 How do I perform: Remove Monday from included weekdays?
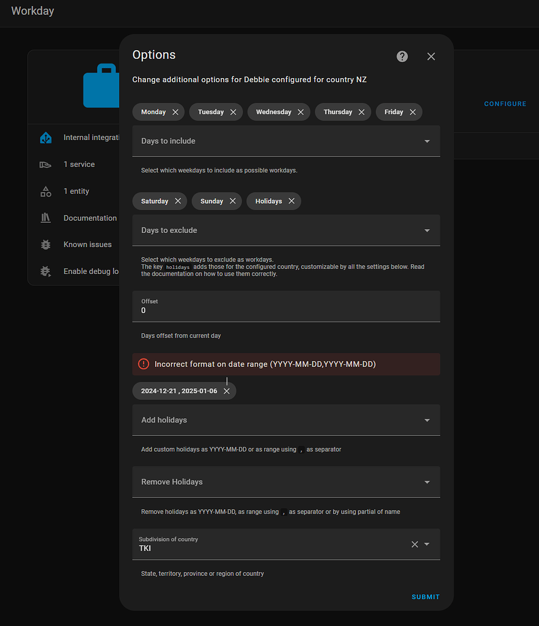pyautogui.click(x=175, y=112)
